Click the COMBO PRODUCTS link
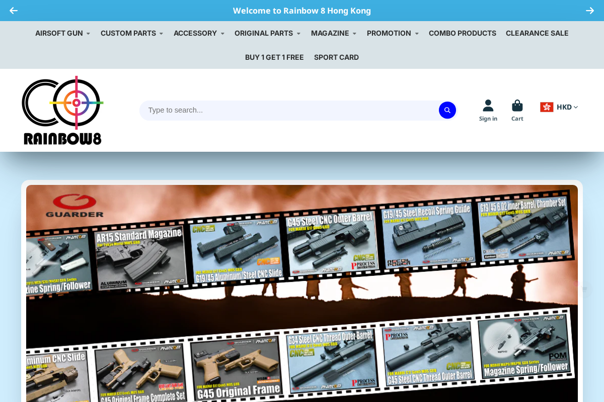The image size is (604, 402). (x=462, y=33)
